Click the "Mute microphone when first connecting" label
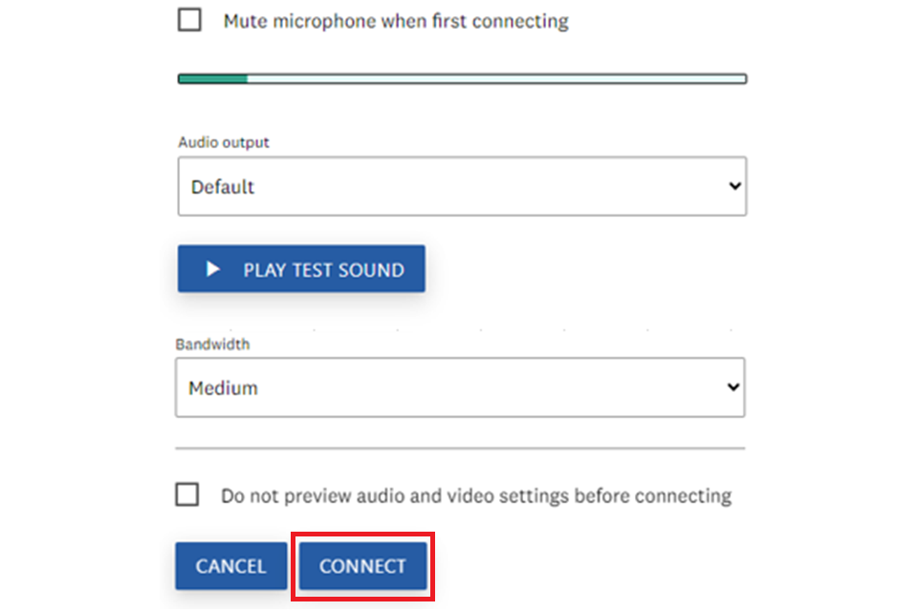Image resolution: width=918 pixels, height=612 pixels. (395, 21)
